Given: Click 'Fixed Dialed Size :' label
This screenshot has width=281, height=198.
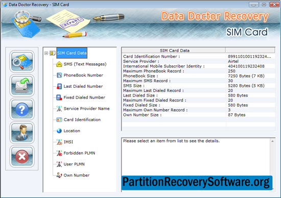Looking at the screenshot, I should (x=142, y=105).
